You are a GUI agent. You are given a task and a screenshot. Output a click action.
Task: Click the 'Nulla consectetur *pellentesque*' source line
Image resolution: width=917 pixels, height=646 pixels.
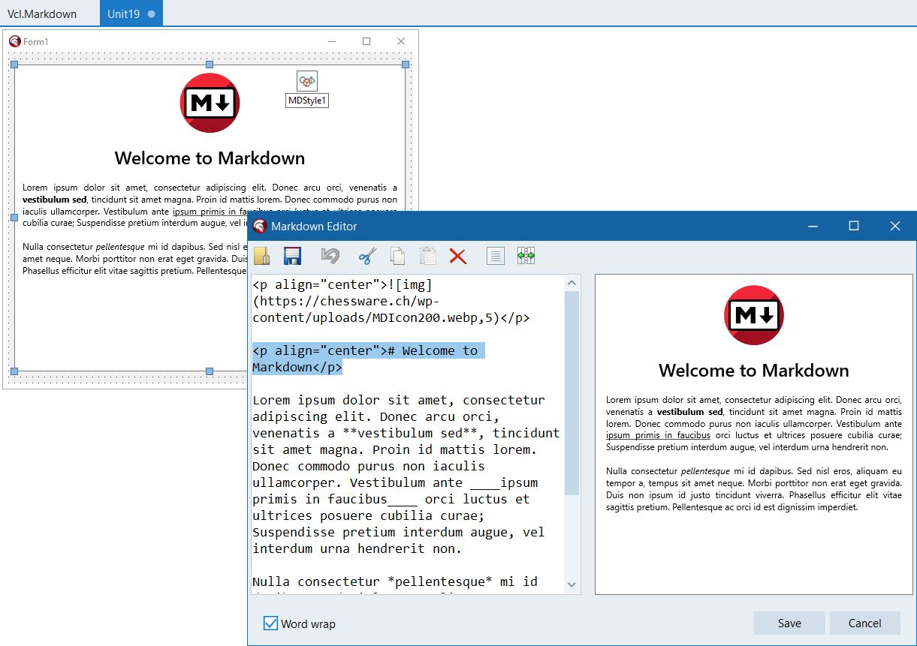coord(395,581)
